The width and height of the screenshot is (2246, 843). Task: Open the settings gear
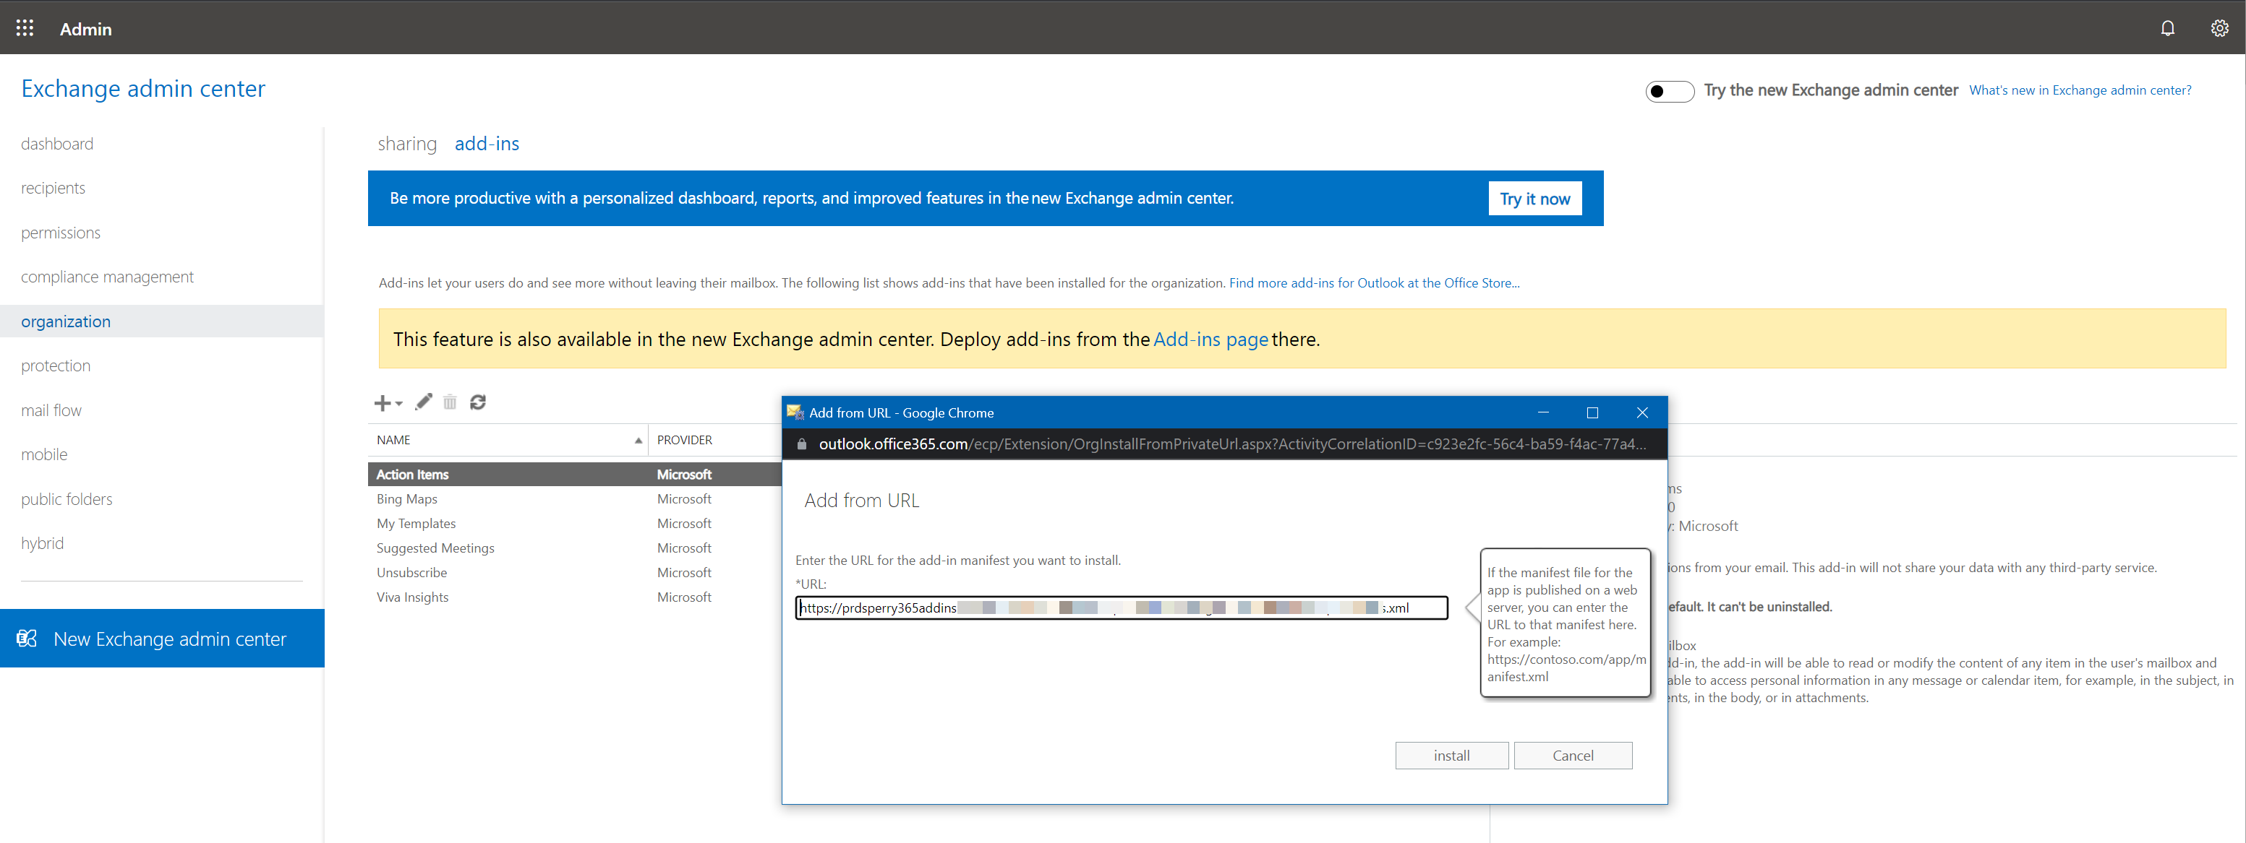point(2219,28)
